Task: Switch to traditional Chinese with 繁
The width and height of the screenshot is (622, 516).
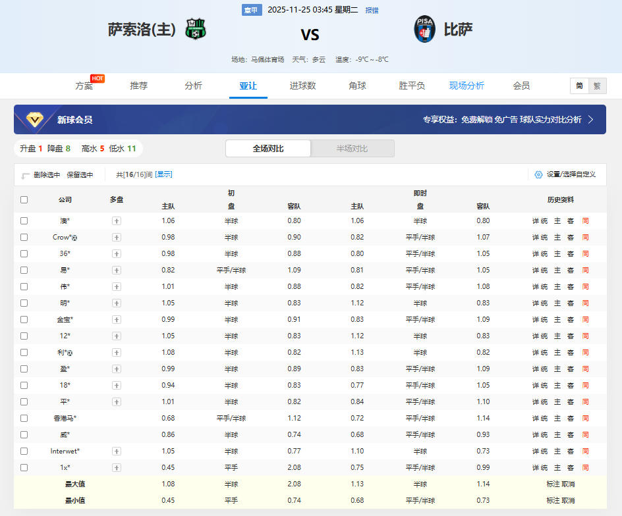Action: [597, 86]
